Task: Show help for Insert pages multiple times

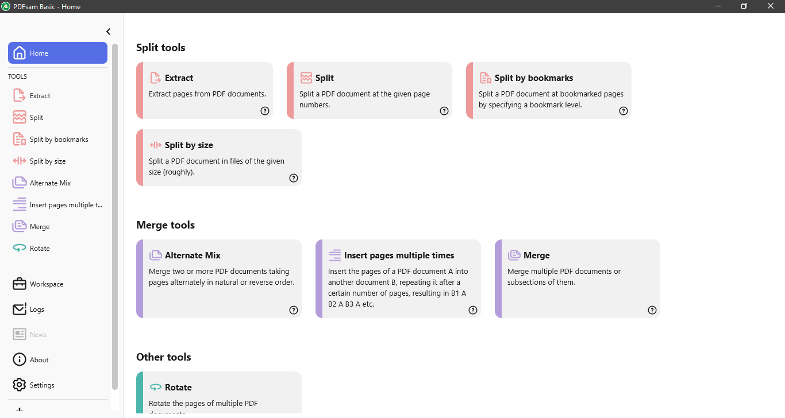Action: pyautogui.click(x=473, y=310)
